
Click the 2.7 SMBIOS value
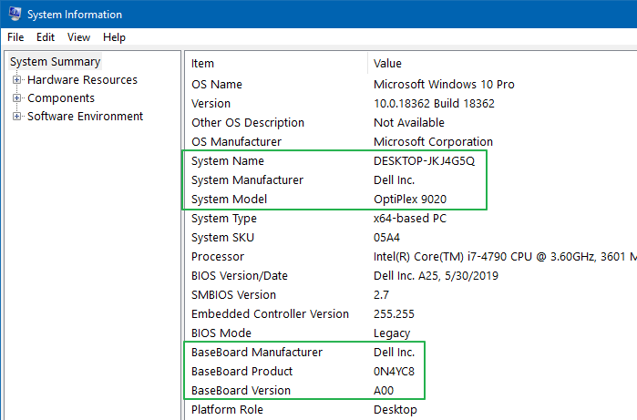click(381, 294)
